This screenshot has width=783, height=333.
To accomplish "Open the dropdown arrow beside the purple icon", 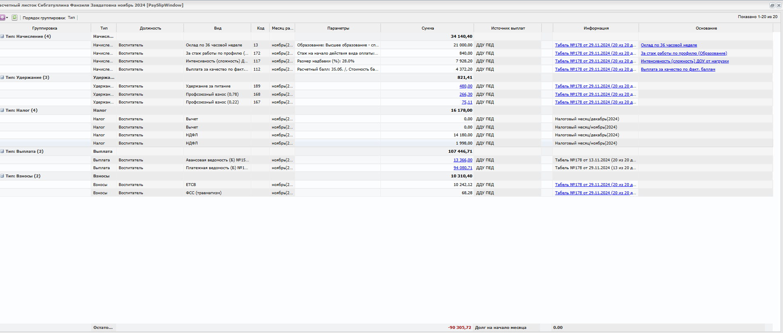I will tap(7, 18).
